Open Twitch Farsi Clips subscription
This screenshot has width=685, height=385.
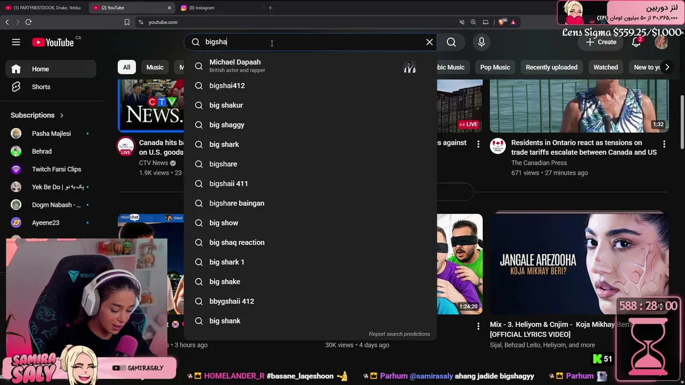click(51, 169)
